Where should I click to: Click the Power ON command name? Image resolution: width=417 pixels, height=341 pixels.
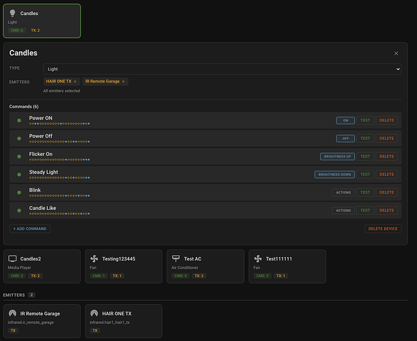click(x=41, y=118)
